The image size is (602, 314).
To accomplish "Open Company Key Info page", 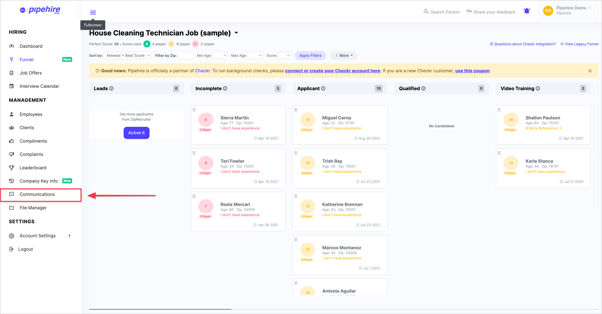I will (39, 181).
